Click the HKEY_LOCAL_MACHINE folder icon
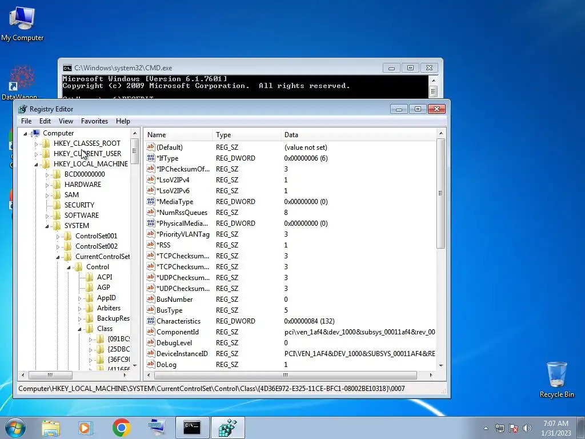This screenshot has height=439, width=585. point(46,164)
